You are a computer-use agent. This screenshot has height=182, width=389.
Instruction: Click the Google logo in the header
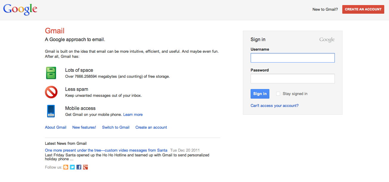[x=20, y=9]
